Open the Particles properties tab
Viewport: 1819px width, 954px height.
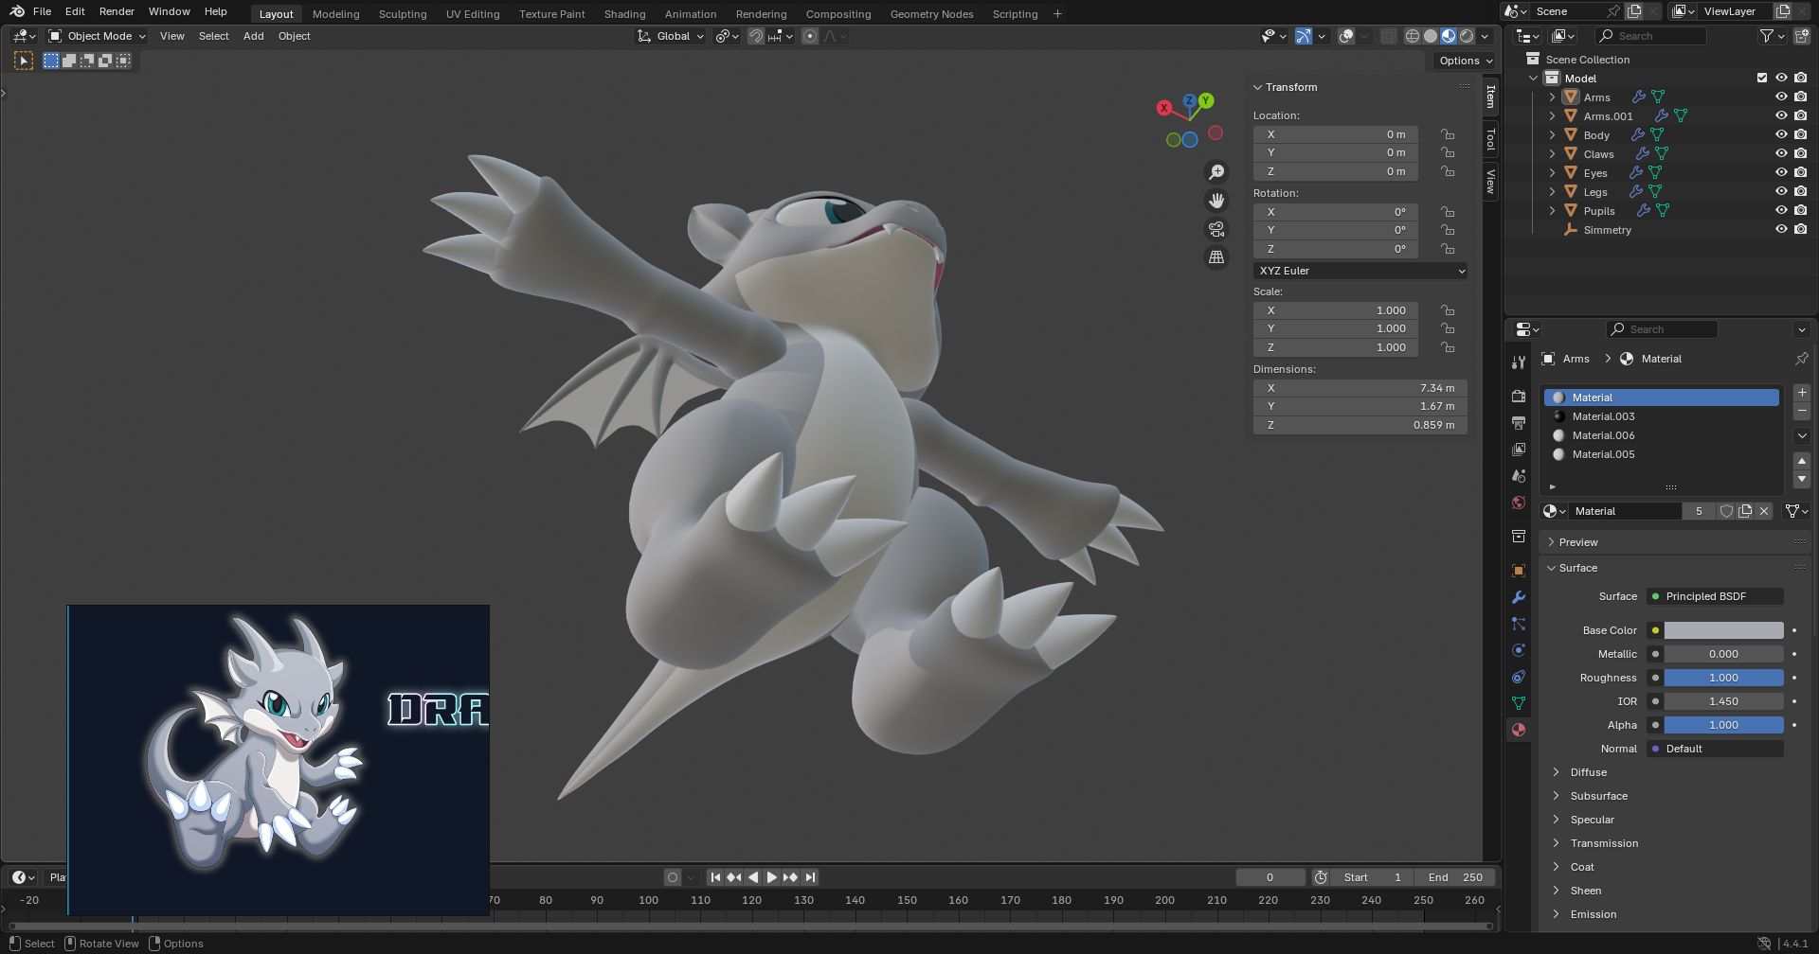click(1519, 624)
